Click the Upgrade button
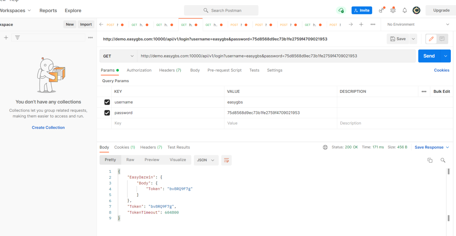The width and height of the screenshot is (456, 236). click(x=441, y=10)
